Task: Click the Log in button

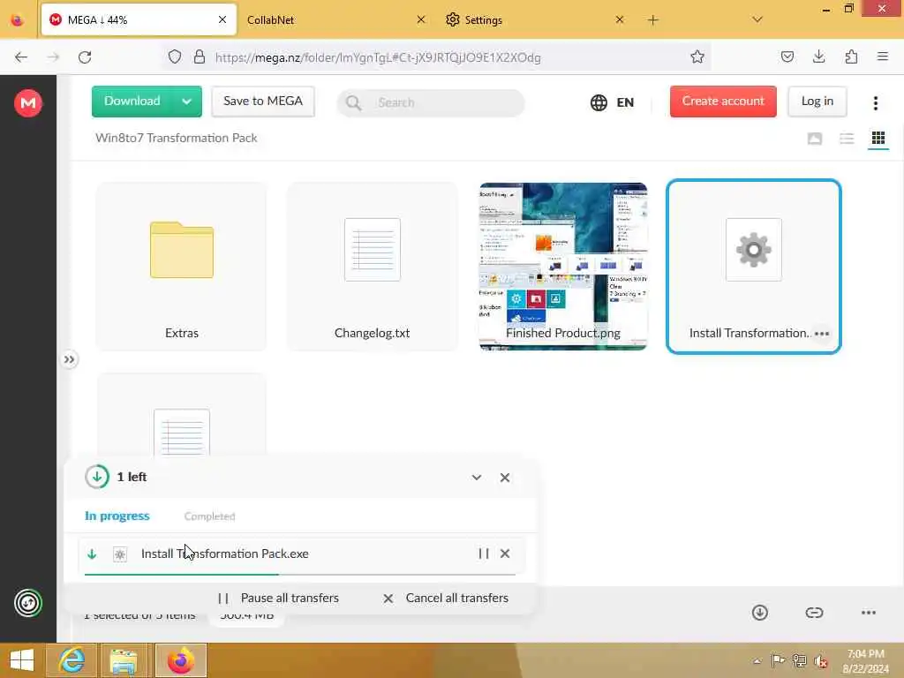Action: coord(817,101)
